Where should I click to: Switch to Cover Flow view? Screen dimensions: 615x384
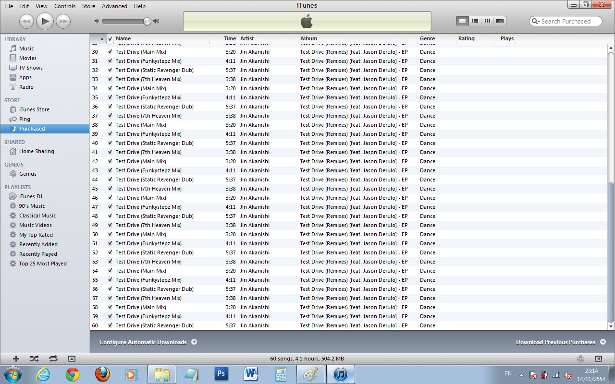click(500, 21)
